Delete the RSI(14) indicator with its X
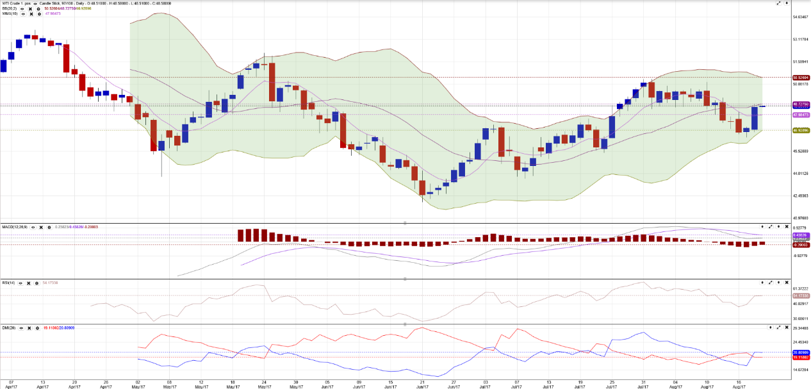This screenshot has height=389, width=811. [x=29, y=283]
